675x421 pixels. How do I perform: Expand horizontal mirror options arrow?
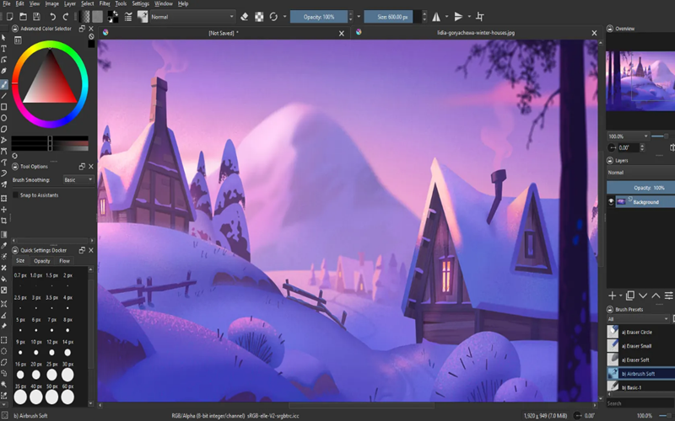[446, 17]
